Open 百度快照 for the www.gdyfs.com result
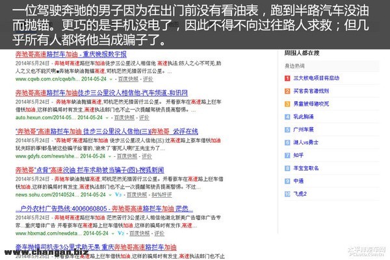Image resolution: width=390 pixels, height=260 pixels. coord(127,156)
